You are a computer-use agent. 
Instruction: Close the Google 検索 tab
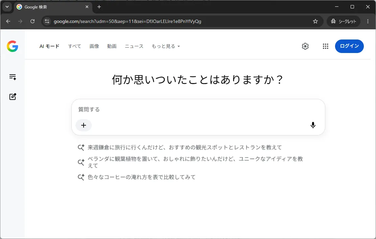click(87, 7)
